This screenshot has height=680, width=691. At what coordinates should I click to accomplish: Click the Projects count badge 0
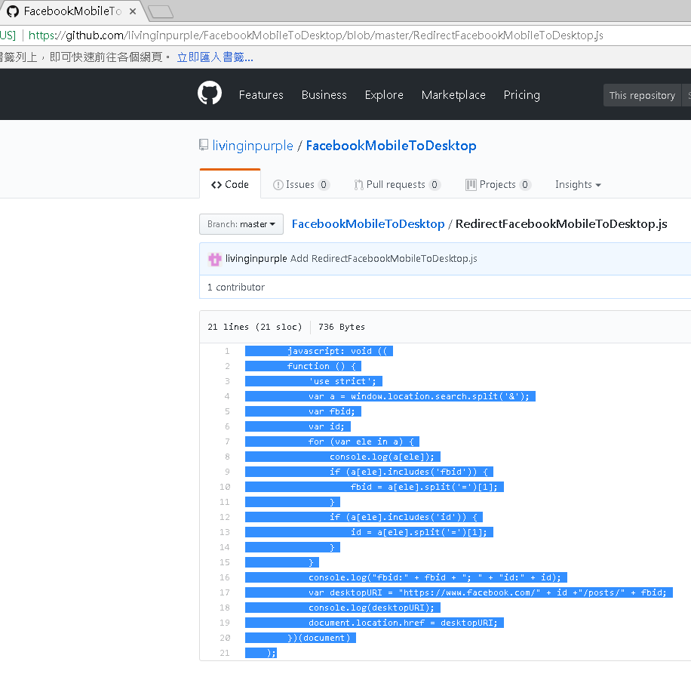tap(525, 185)
